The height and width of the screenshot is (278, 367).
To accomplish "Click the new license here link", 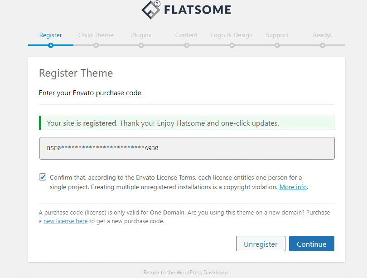I will tap(65, 221).
